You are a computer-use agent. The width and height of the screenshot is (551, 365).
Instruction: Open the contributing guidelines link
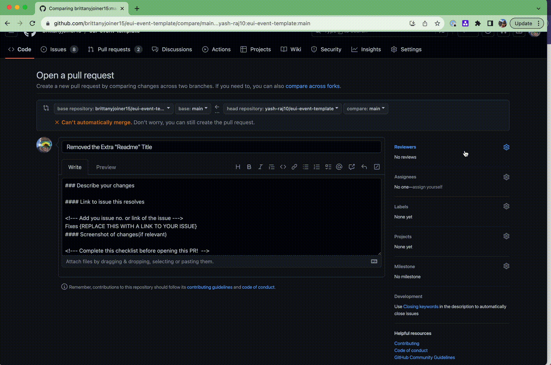pyautogui.click(x=209, y=287)
